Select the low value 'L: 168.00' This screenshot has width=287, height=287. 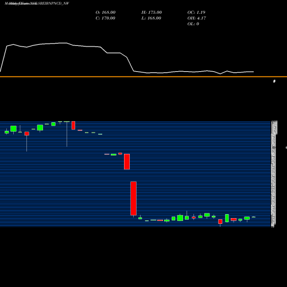[x=151, y=18]
